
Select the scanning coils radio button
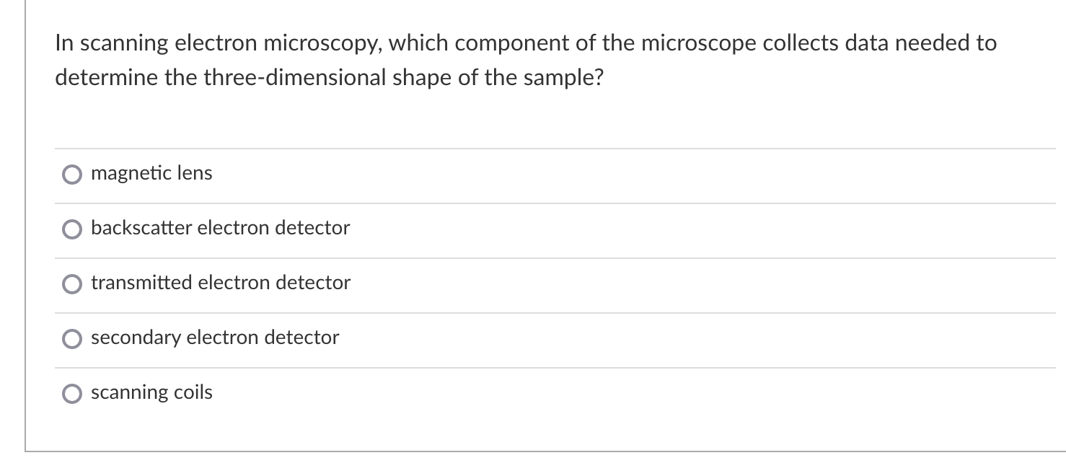[72, 393]
